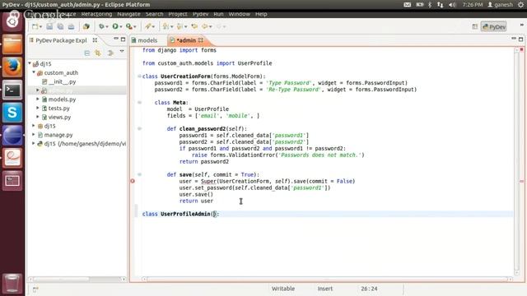Collapse the dj15 project root node
The image size is (527, 296).
(30, 63)
